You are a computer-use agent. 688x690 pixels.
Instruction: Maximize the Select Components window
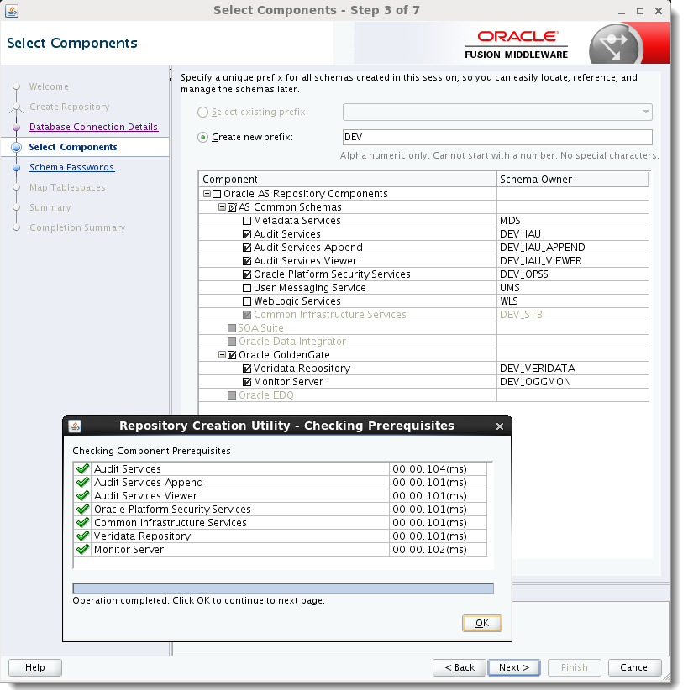click(x=640, y=11)
